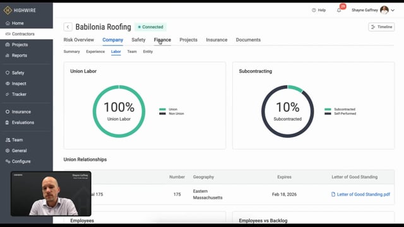The height and width of the screenshot is (227, 404).
Task: Click the Reports chart icon
Action: click(8, 55)
